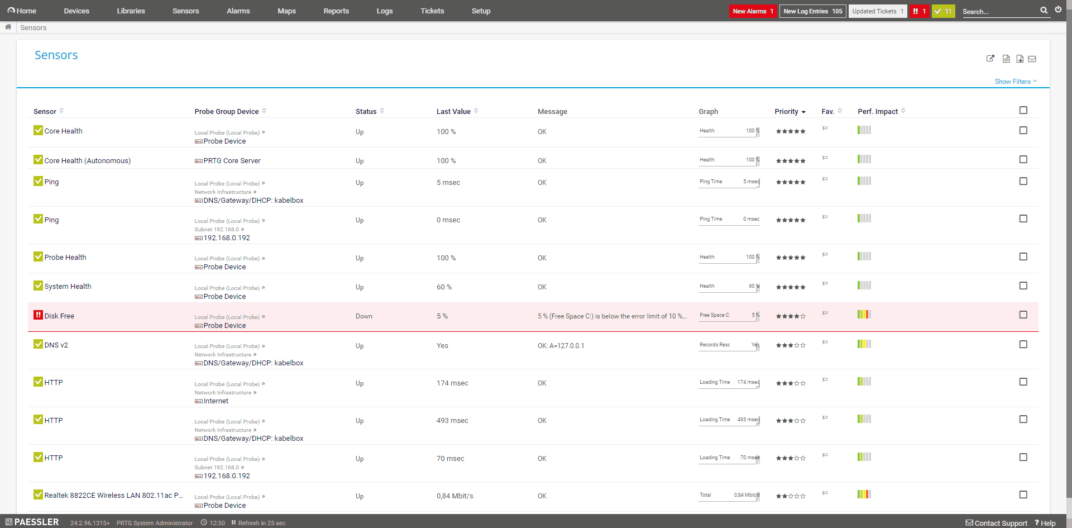Click performance impact bar for Disk Free
The image size is (1072, 528).
864,315
